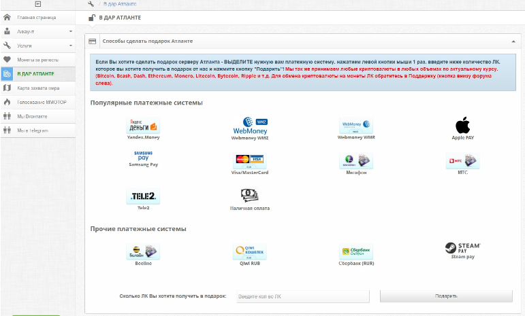Select Apple PAY logo
Image resolution: width=525 pixels, height=316 pixels.
point(463,125)
